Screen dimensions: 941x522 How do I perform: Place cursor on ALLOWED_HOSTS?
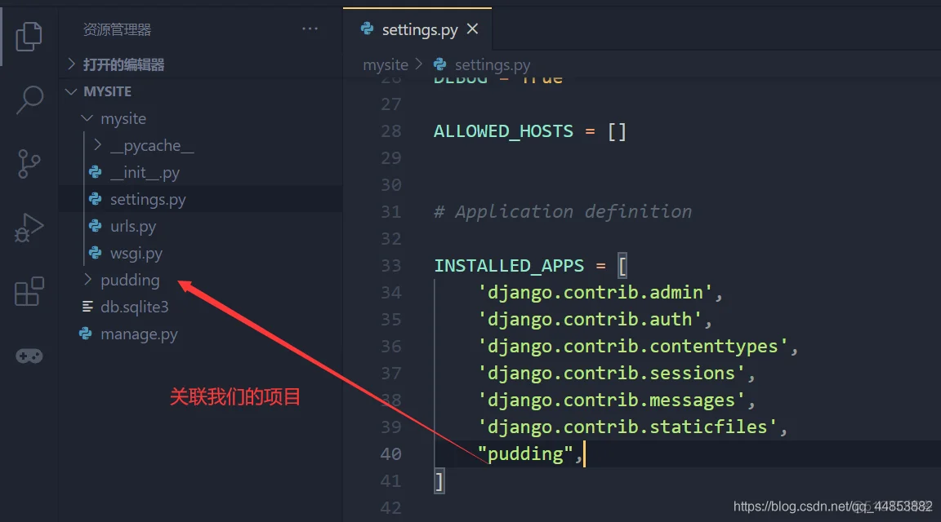503,131
